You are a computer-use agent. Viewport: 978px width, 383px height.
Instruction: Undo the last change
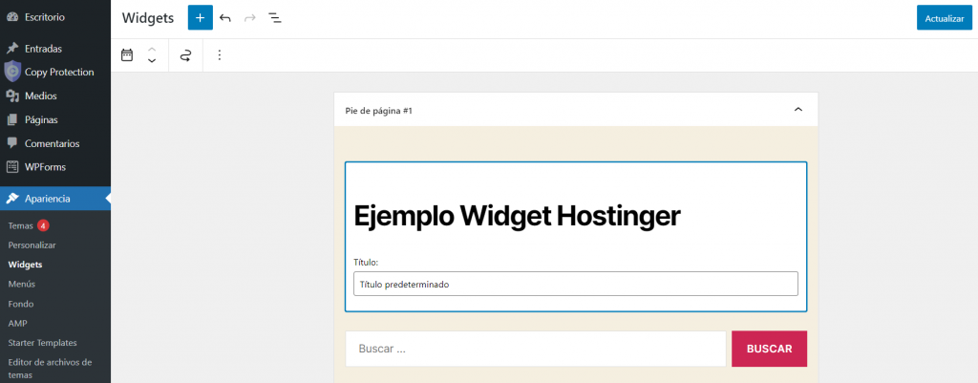click(x=225, y=18)
